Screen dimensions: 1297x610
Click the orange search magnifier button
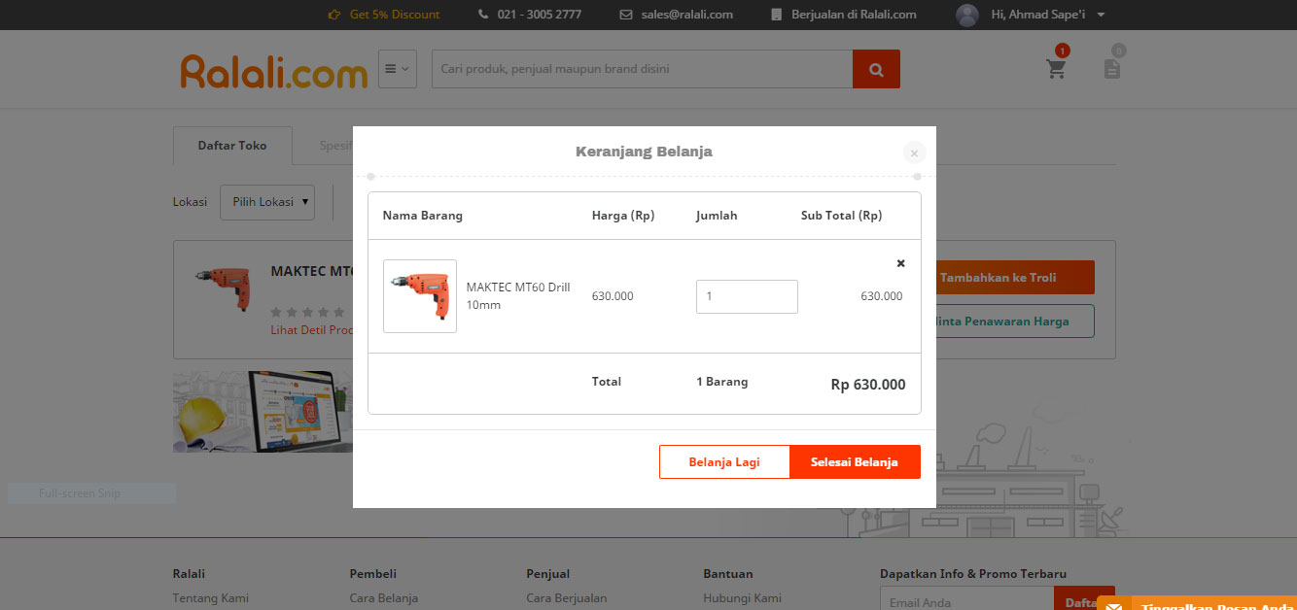coord(876,69)
